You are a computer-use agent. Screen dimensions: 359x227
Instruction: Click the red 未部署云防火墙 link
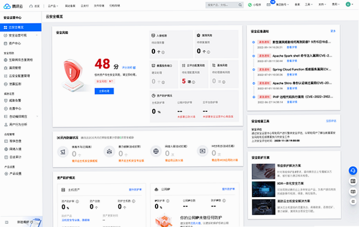[187, 117]
